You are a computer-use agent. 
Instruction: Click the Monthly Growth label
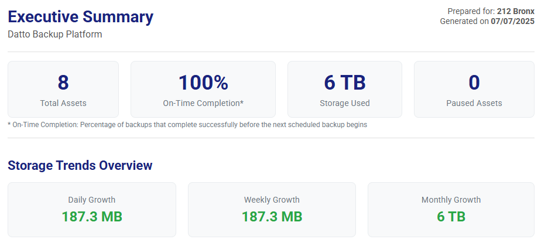[x=451, y=200]
